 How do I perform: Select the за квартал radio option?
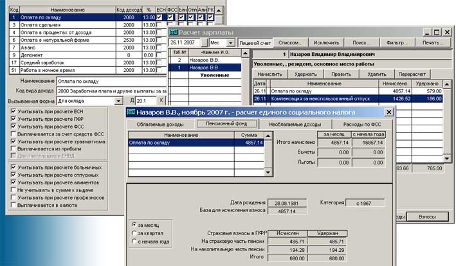pos(133,233)
